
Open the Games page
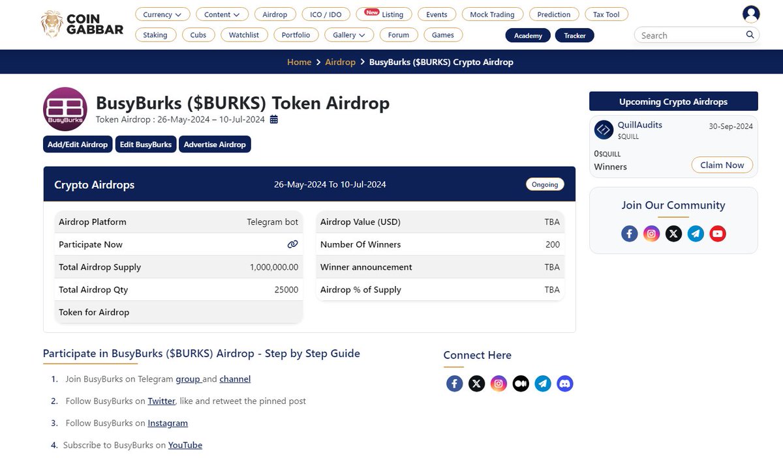click(443, 35)
